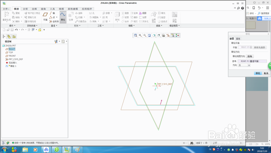Image resolution: width=271 pixels, height=153 pixels.
Task: Open model tree settings hammer icon
Action: coord(56,41)
